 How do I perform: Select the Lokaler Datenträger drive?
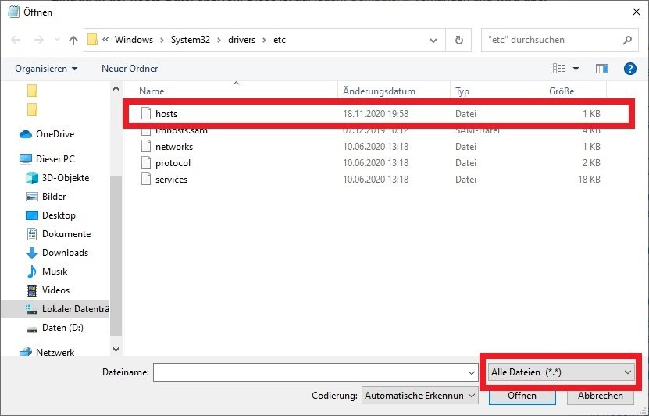pyautogui.click(x=55, y=309)
